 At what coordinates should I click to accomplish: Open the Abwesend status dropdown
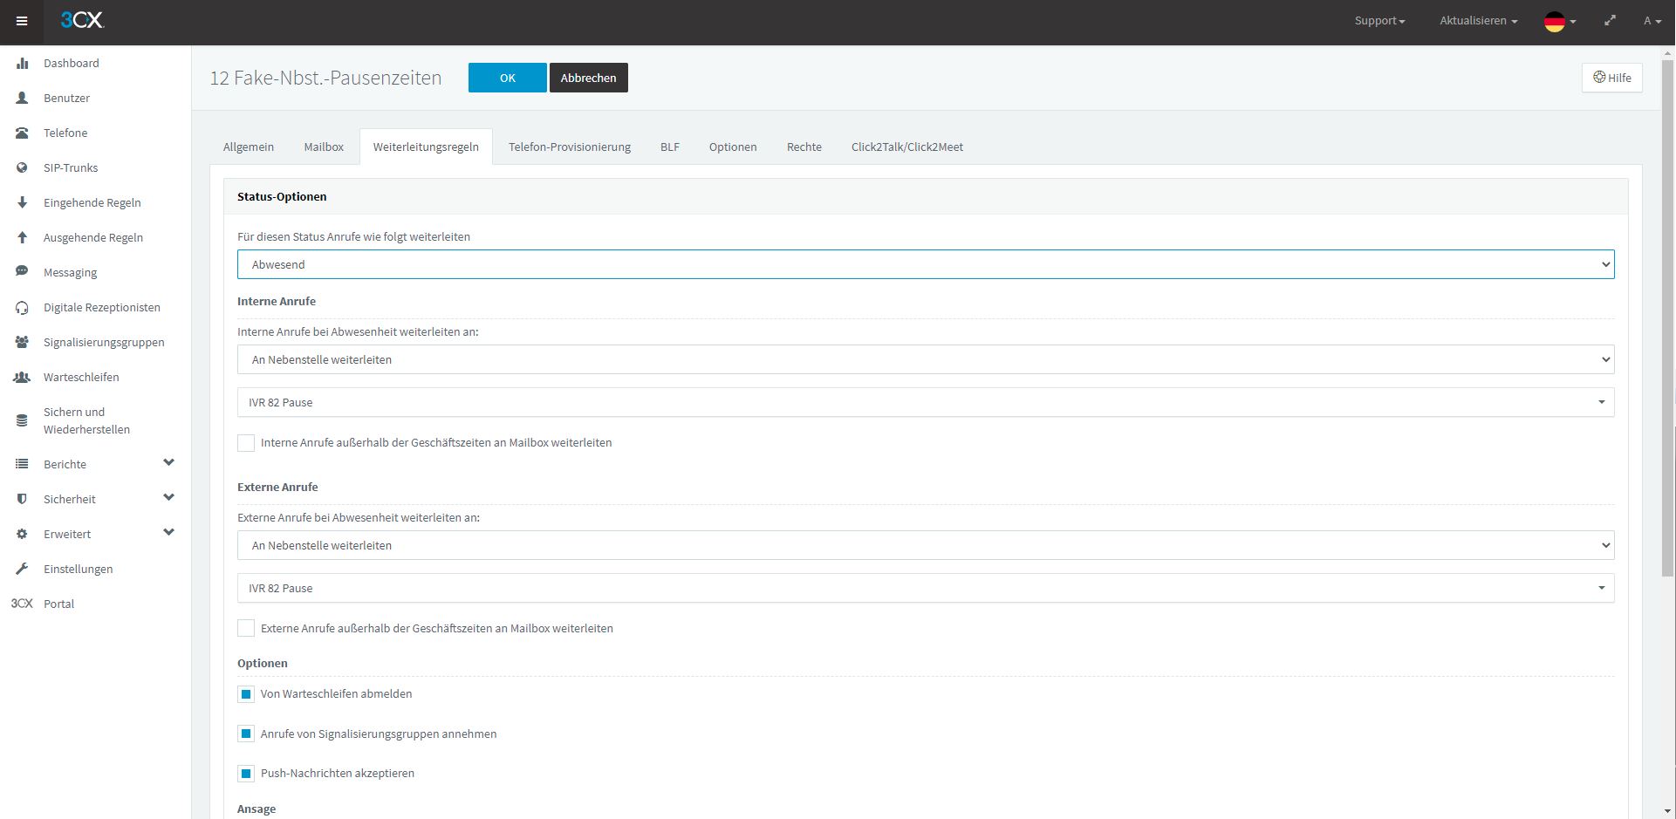[x=925, y=264]
